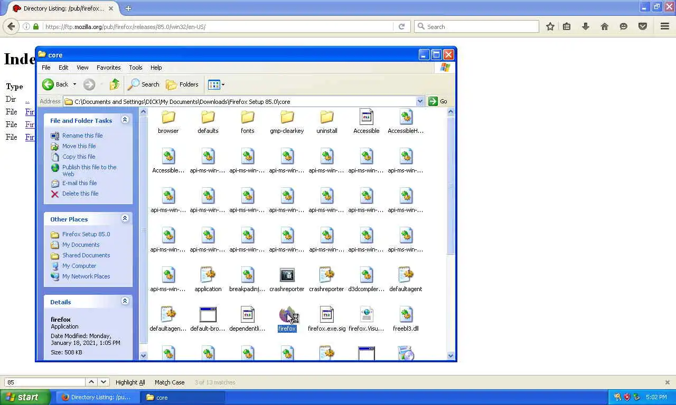The image size is (676, 405).
Task: Click Delete this file
Action: (80, 194)
